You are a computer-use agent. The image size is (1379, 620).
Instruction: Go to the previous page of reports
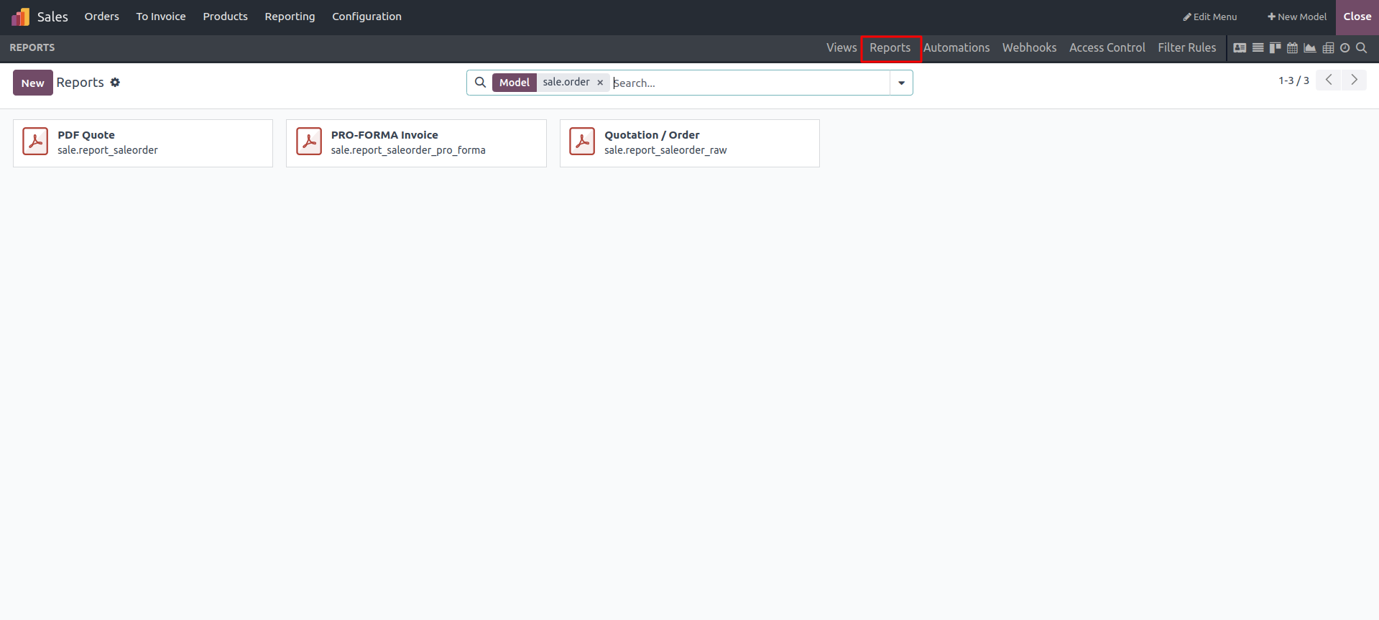pos(1329,80)
